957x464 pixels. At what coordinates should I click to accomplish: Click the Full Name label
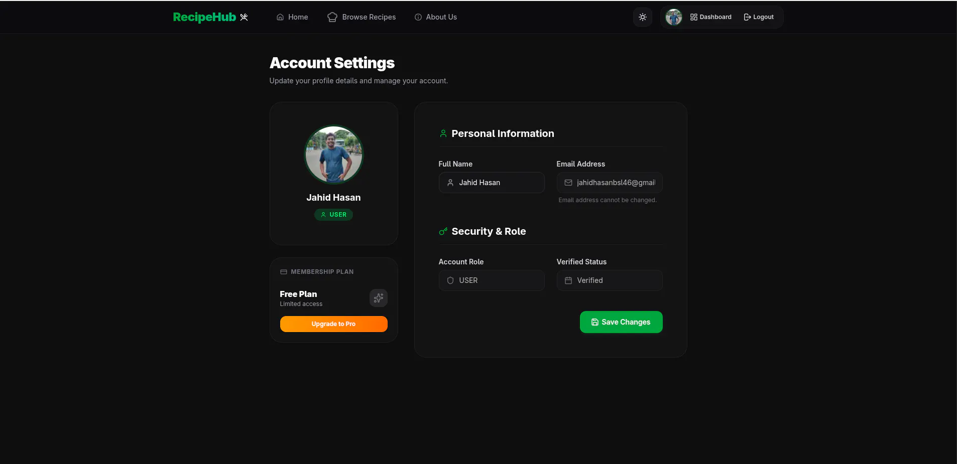coord(455,164)
